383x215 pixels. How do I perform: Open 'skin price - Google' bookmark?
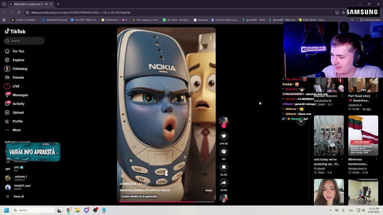click(x=176, y=20)
